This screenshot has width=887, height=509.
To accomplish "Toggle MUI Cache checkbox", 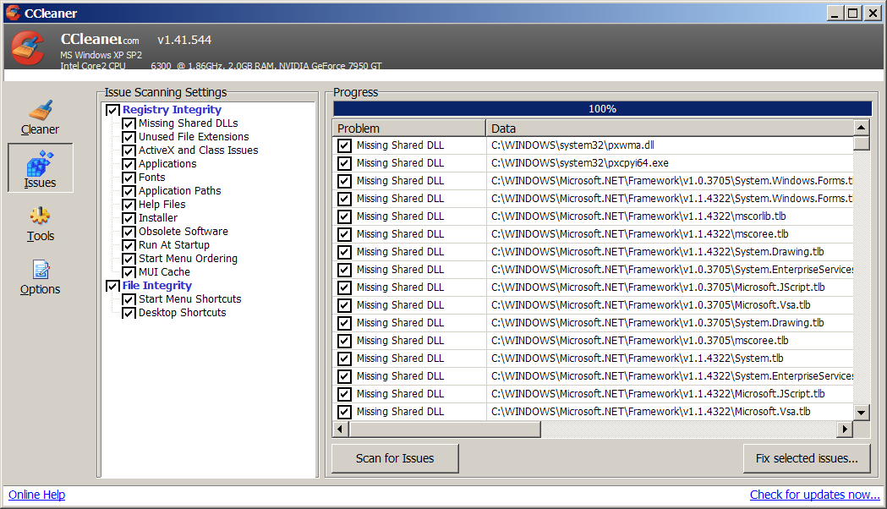I will click(x=129, y=273).
